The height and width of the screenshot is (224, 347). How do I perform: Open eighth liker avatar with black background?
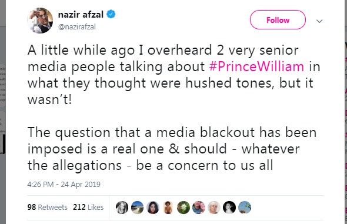point(229,208)
